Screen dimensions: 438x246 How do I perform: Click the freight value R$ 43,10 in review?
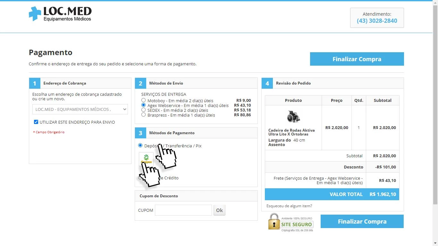(x=387, y=180)
